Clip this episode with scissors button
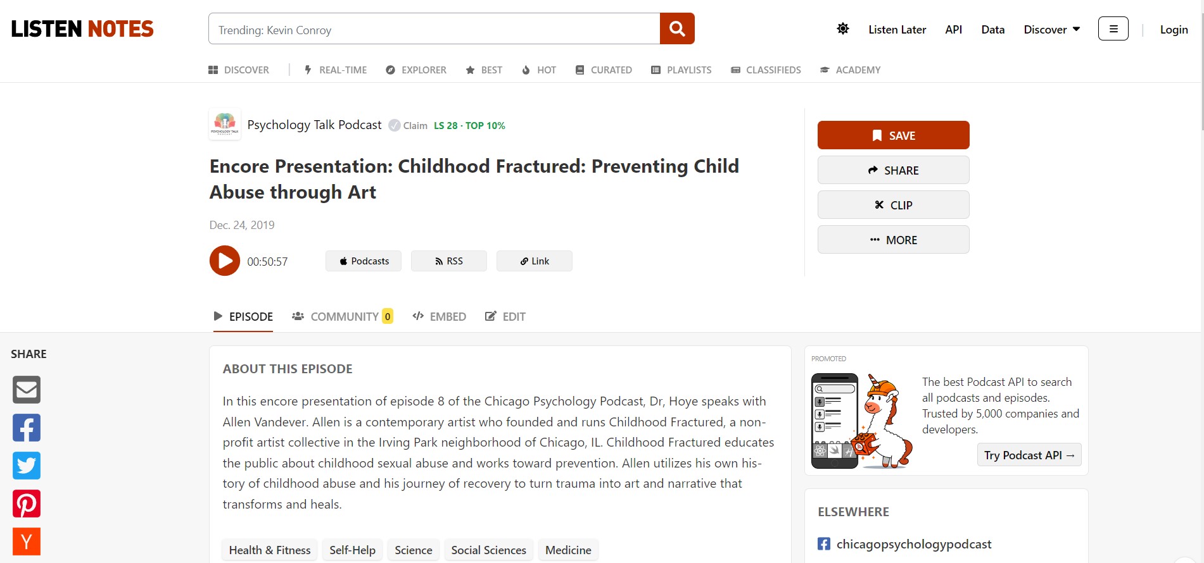Screen dimensions: 1204x563 click(893, 205)
